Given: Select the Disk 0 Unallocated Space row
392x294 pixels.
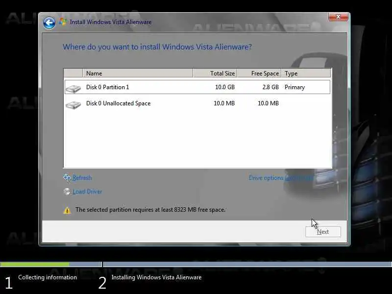Looking at the screenshot, I should 197,103.
